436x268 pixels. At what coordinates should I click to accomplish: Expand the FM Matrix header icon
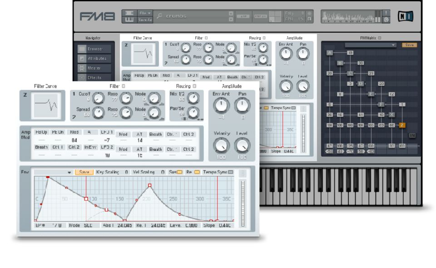tap(380, 38)
